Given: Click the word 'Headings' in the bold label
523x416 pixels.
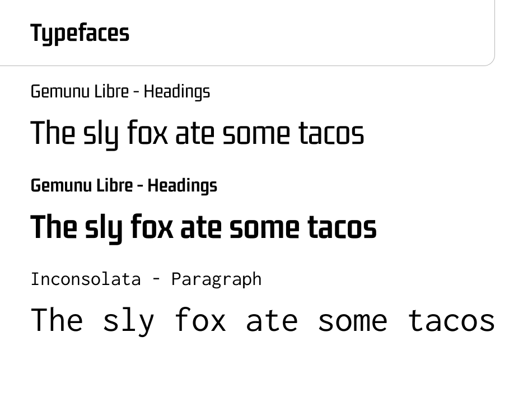Looking at the screenshot, I should tap(183, 186).
